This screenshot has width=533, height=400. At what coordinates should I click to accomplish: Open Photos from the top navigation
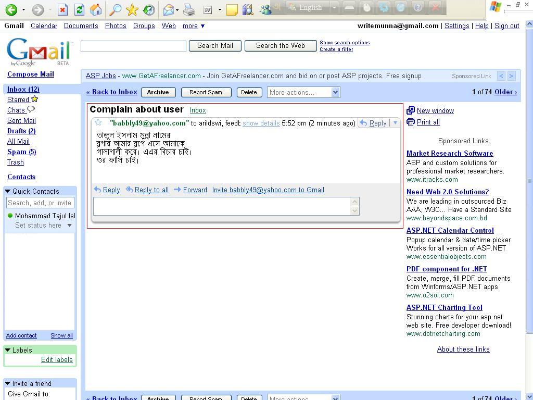tap(116, 26)
